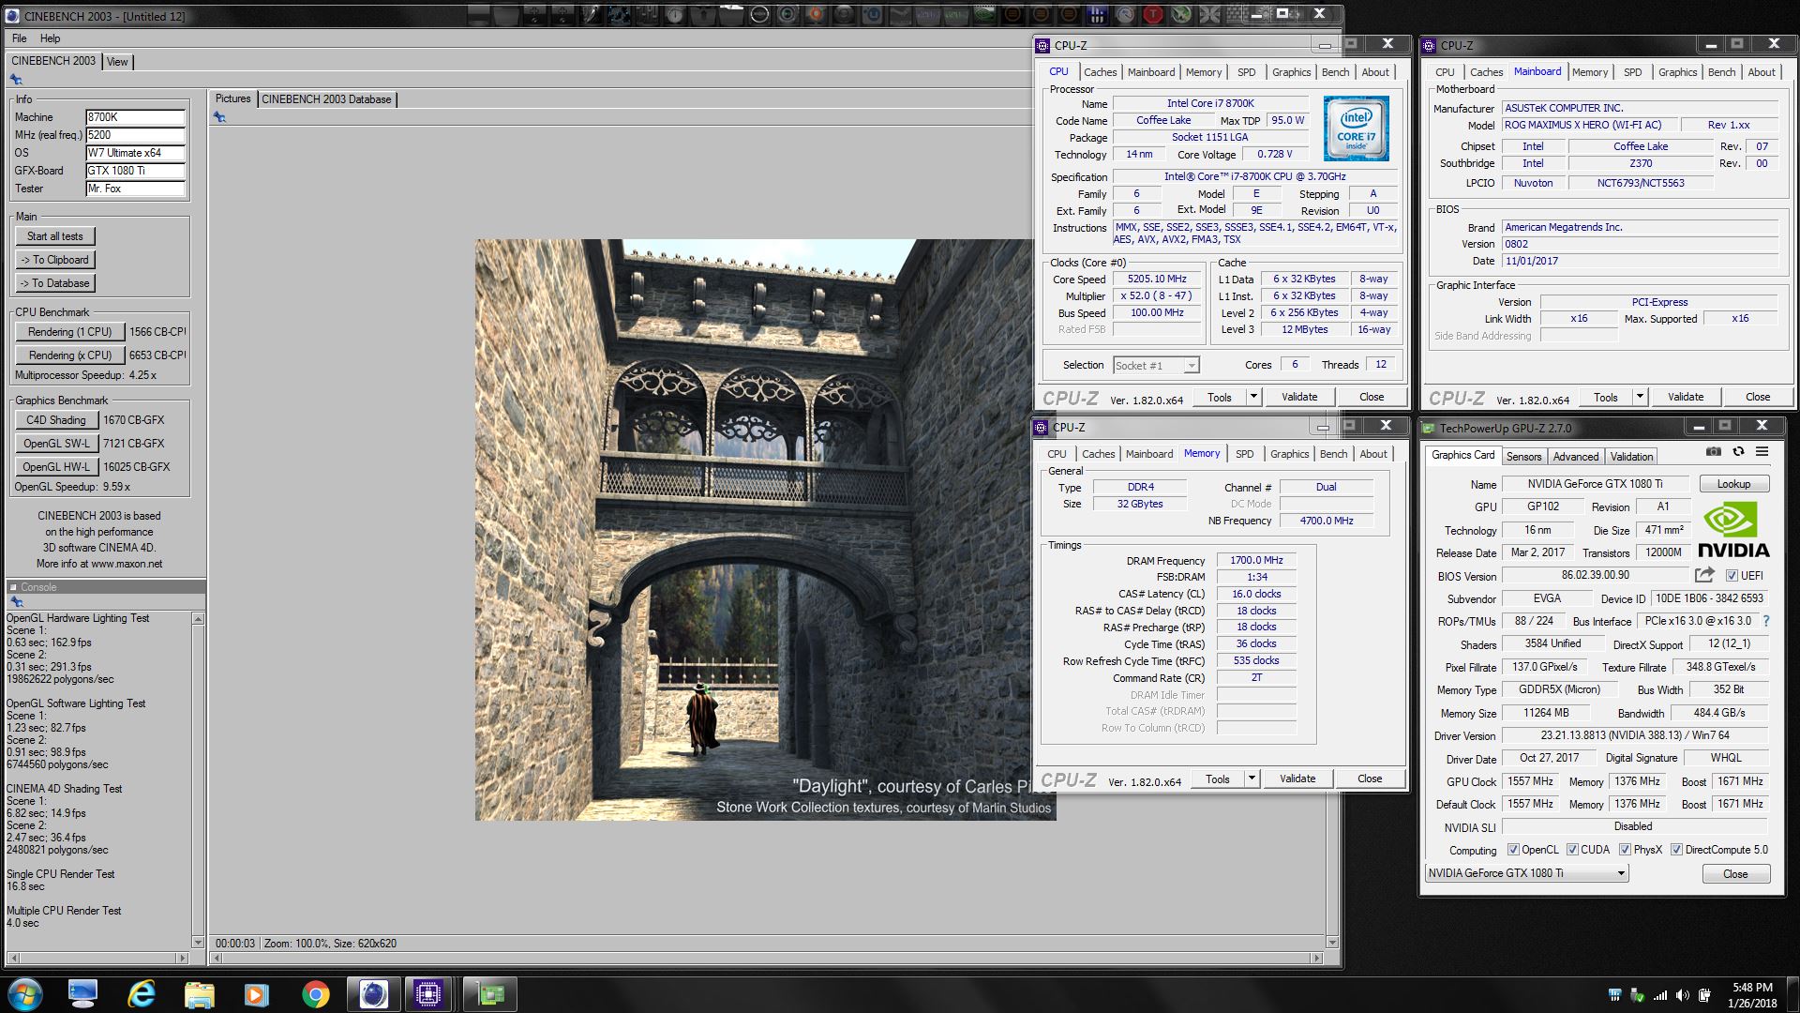Viewport: 1800px width, 1013px height.
Task: Run the Rendering (x CPU) benchmark
Action: 69,355
